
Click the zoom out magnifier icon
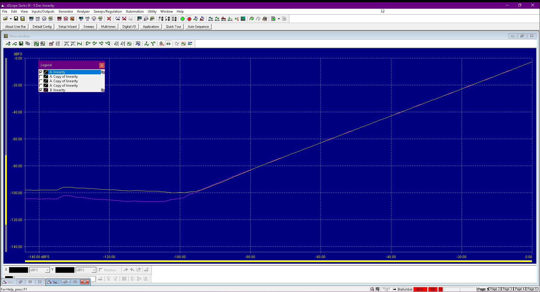[73, 43]
